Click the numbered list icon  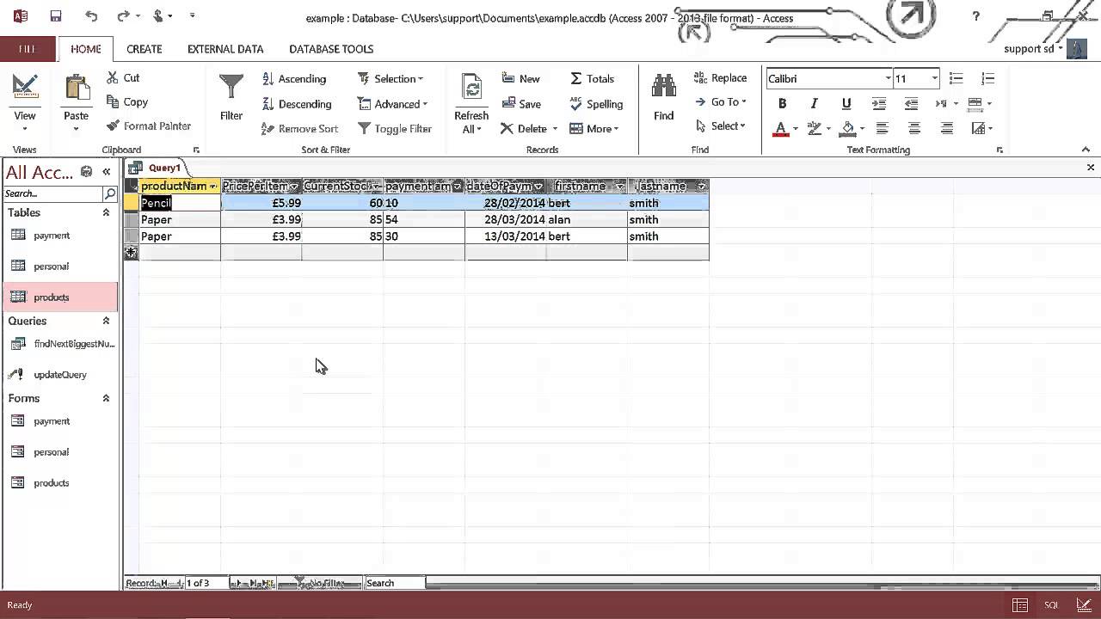tap(987, 78)
